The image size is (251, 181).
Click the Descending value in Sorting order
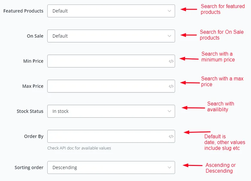click(65, 168)
